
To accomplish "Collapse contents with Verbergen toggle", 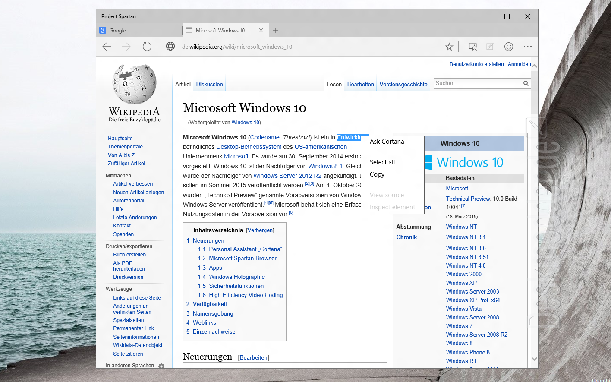I will [x=260, y=230].
